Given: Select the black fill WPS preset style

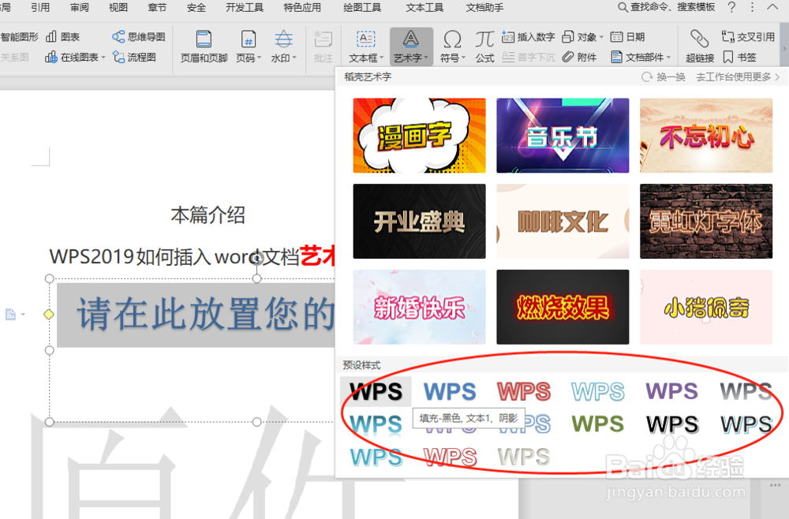Looking at the screenshot, I should click(x=376, y=391).
